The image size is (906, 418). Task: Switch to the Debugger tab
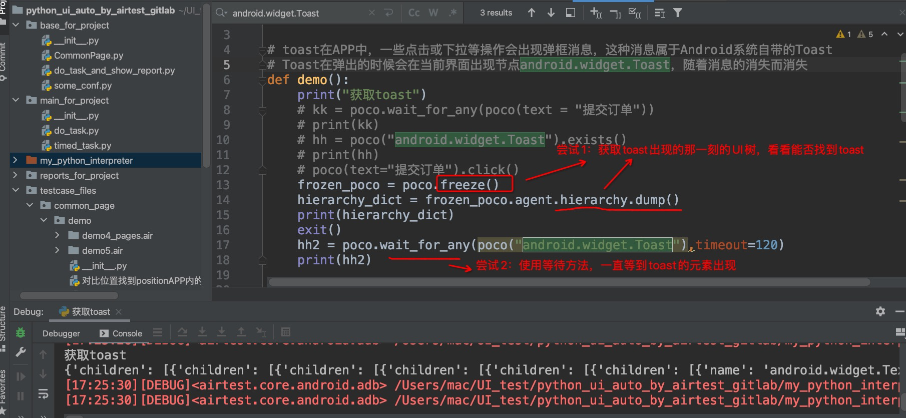click(61, 333)
